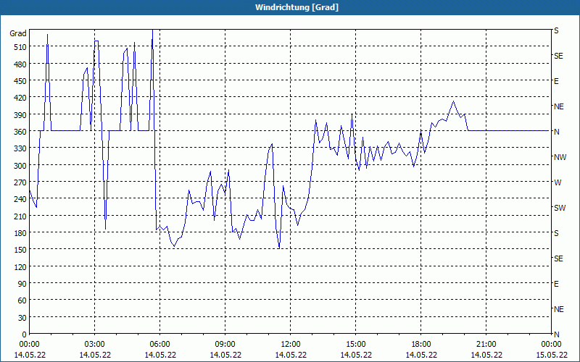This screenshot has width=580, height=362.
Task: Click the 15.05.22 date label
Action: tap(552, 355)
